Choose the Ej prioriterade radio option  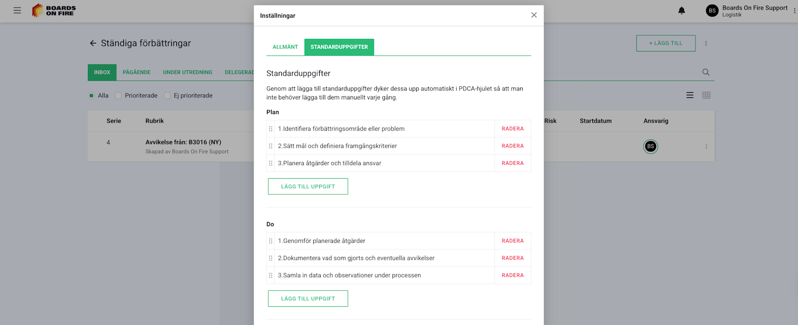167,95
